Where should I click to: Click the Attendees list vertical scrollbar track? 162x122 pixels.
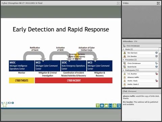[x=160, y=70]
